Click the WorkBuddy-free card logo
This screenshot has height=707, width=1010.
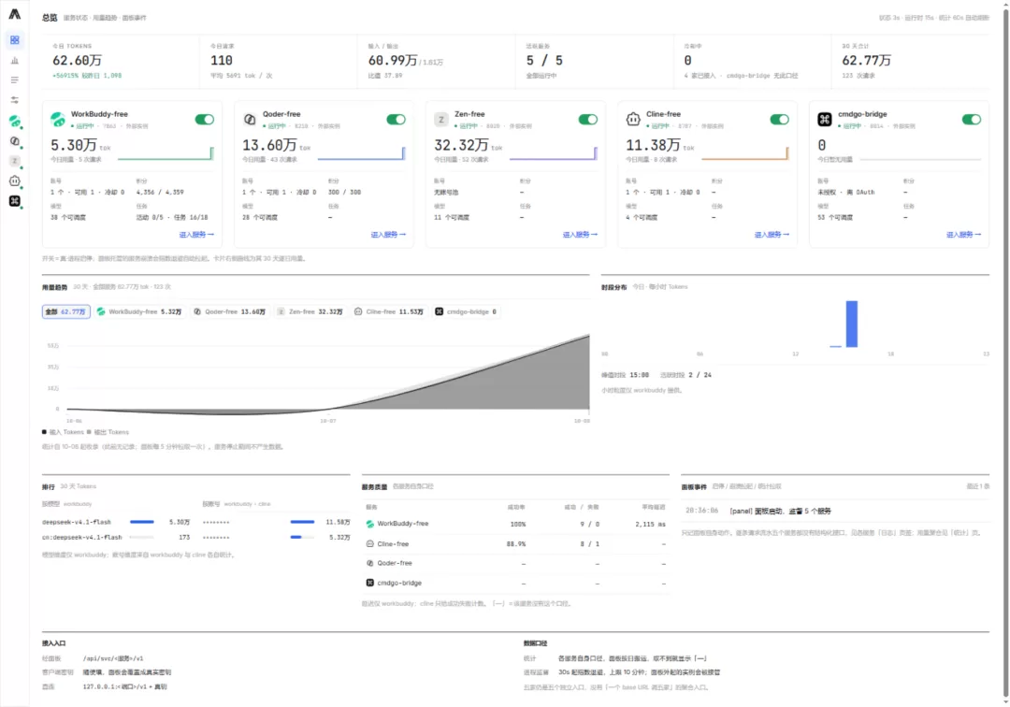pos(58,119)
